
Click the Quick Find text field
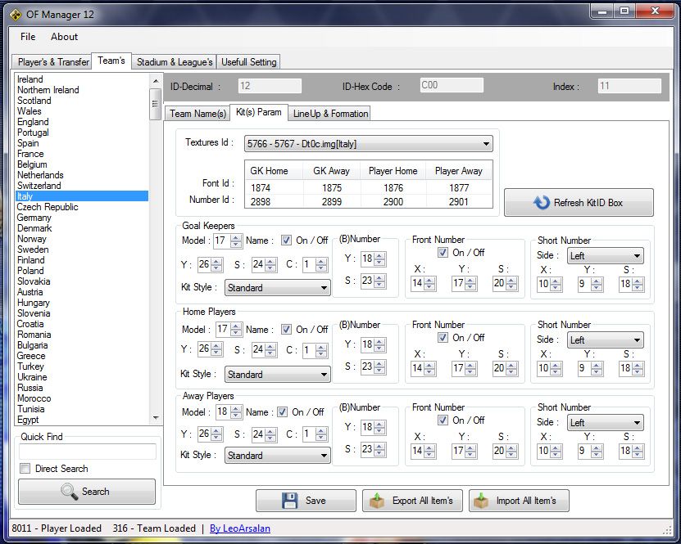[x=88, y=452]
